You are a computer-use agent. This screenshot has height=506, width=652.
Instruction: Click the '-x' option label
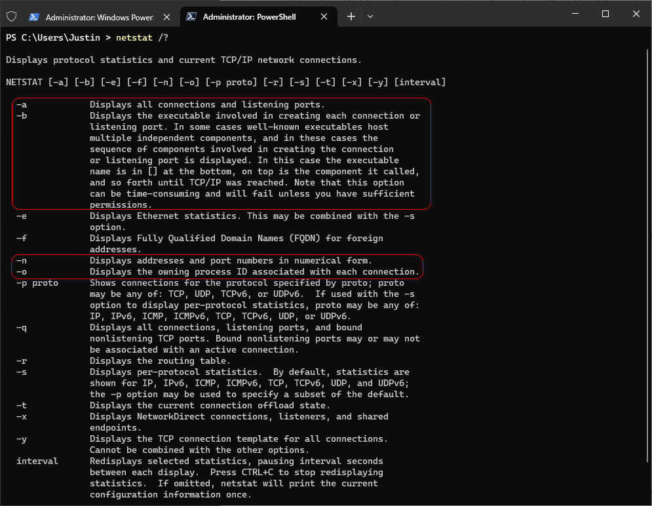coord(22,417)
